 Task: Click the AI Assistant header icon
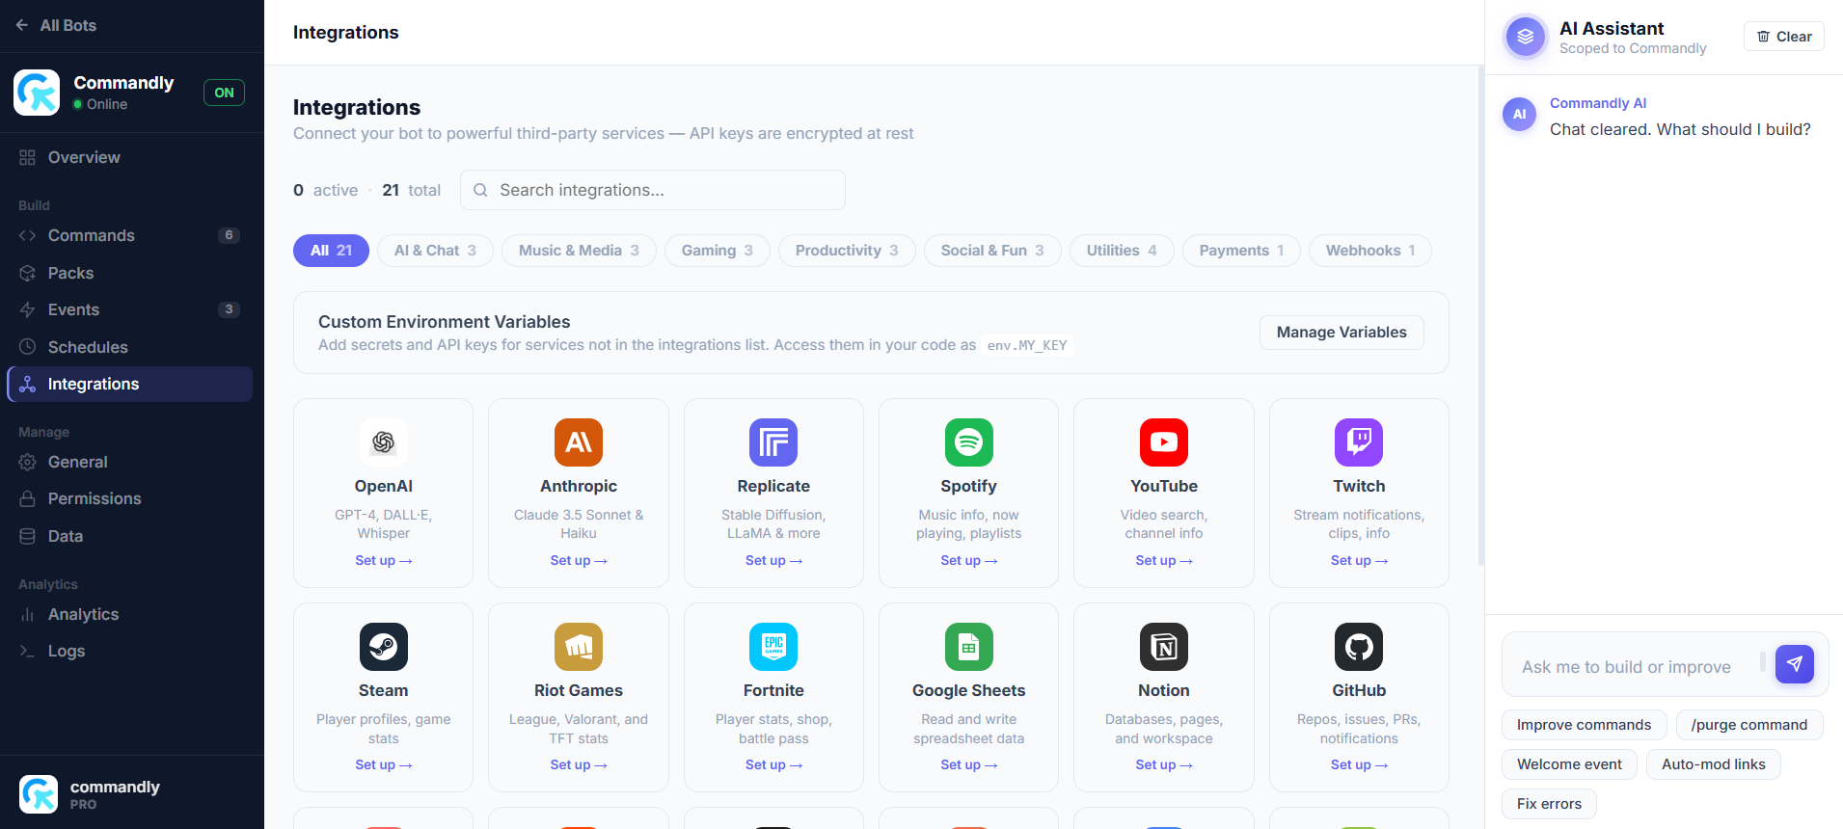tap(1525, 37)
